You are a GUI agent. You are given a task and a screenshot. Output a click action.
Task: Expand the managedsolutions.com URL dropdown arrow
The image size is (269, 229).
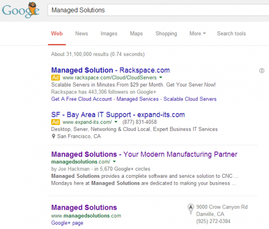(114, 162)
